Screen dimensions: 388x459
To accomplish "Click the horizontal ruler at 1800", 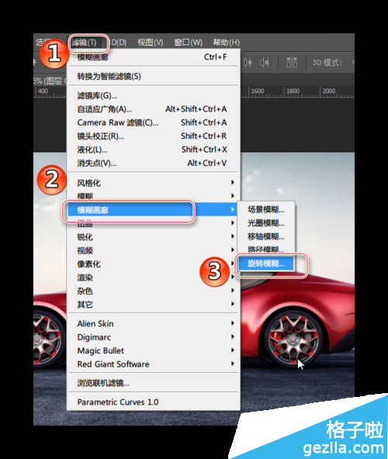I will [x=293, y=91].
